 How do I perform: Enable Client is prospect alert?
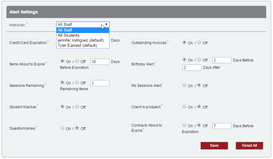tap(184, 107)
